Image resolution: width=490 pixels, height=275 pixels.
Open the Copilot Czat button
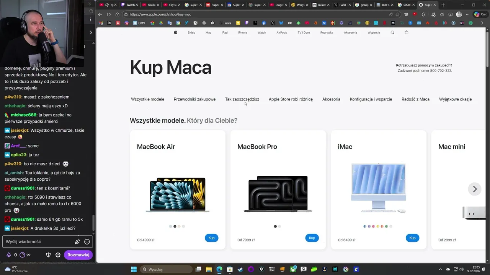(x=480, y=15)
